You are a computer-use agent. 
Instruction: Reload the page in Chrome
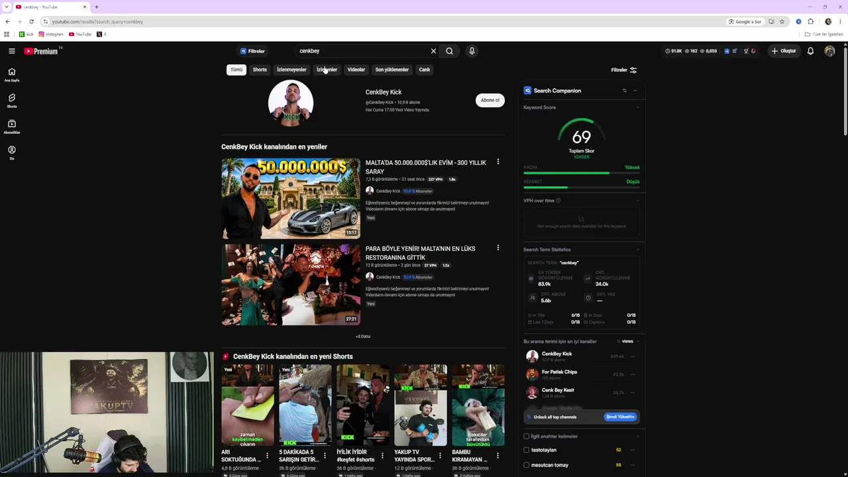click(31, 21)
